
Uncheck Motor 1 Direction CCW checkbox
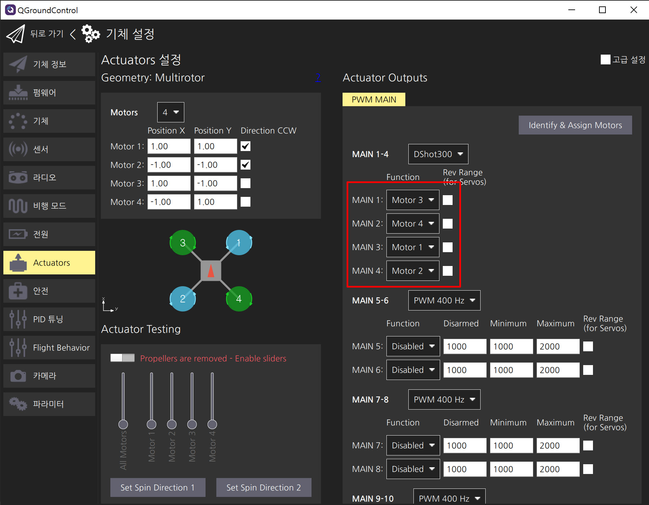[245, 146]
